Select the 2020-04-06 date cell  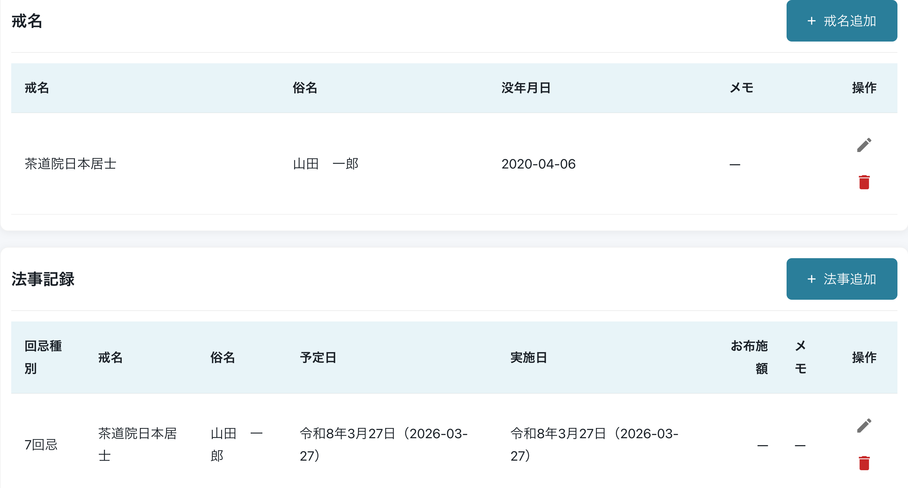(x=538, y=164)
